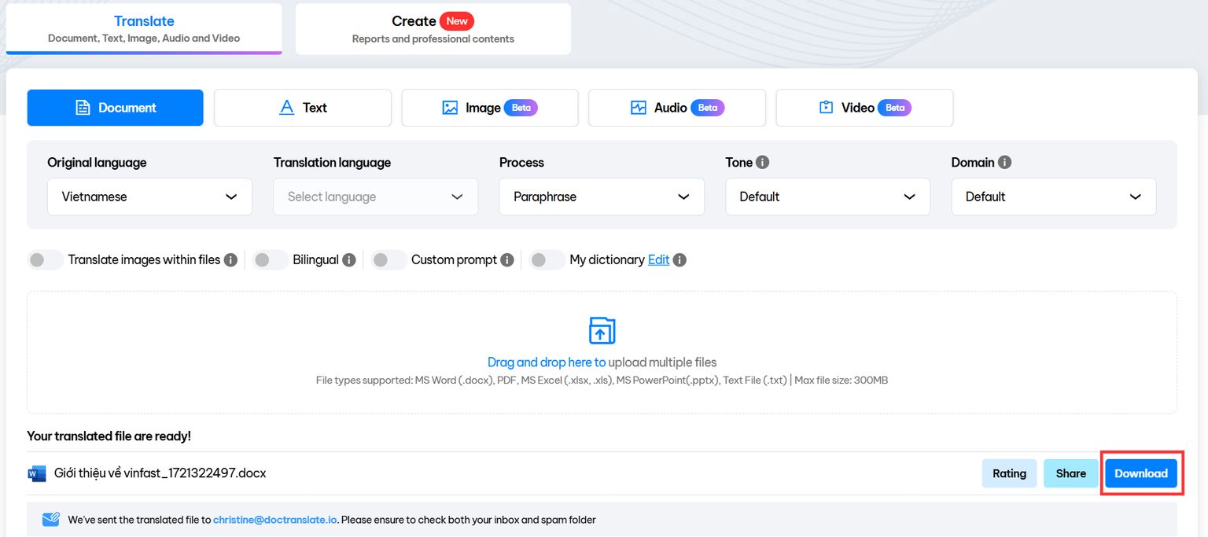This screenshot has height=537, width=1208.
Task: Open the Process Paraphrase dropdown
Action: 602,197
